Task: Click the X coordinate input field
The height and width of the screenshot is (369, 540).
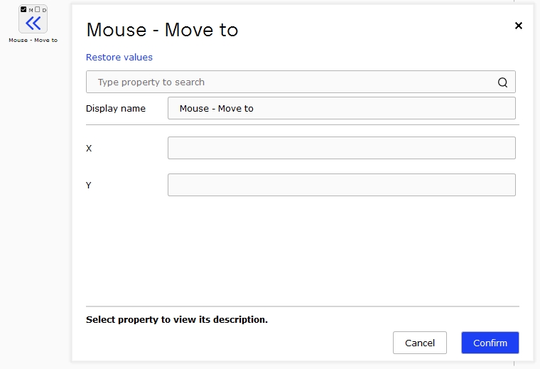Action: [x=342, y=148]
